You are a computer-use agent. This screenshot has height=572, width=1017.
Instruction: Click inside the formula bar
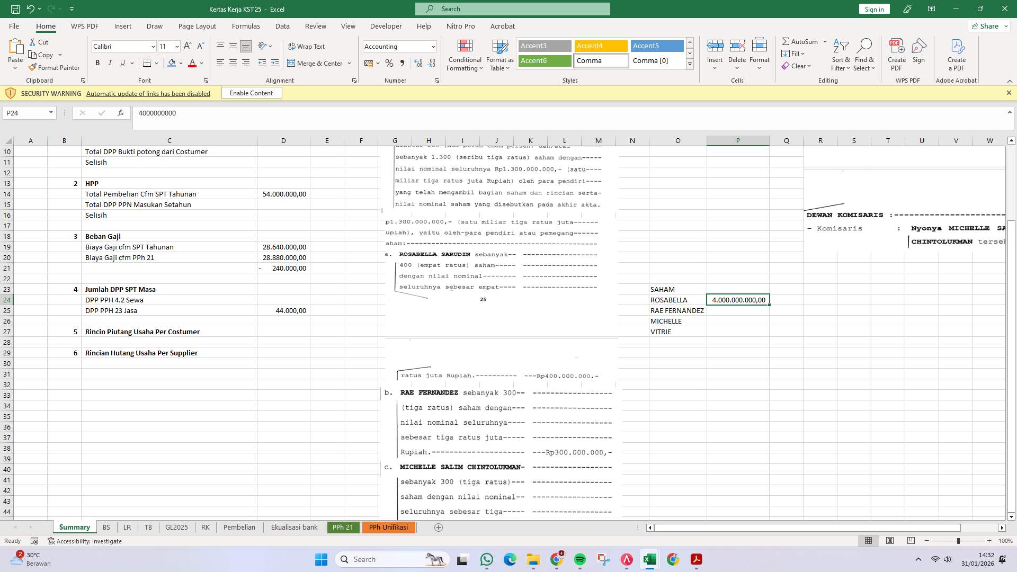[371, 113]
